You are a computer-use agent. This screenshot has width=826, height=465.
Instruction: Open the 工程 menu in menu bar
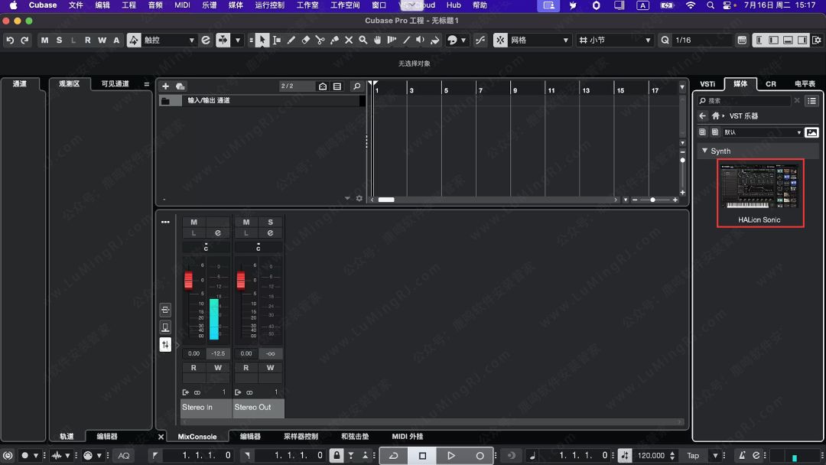pyautogui.click(x=128, y=5)
